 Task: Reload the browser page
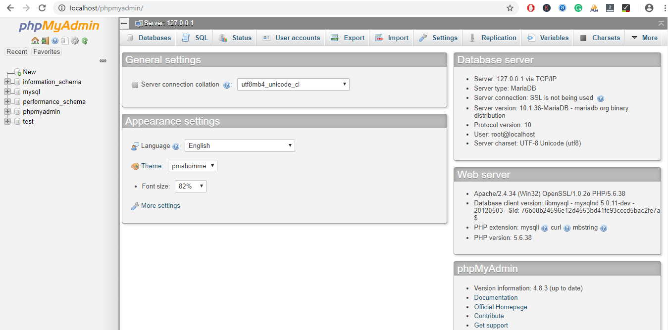tap(42, 8)
